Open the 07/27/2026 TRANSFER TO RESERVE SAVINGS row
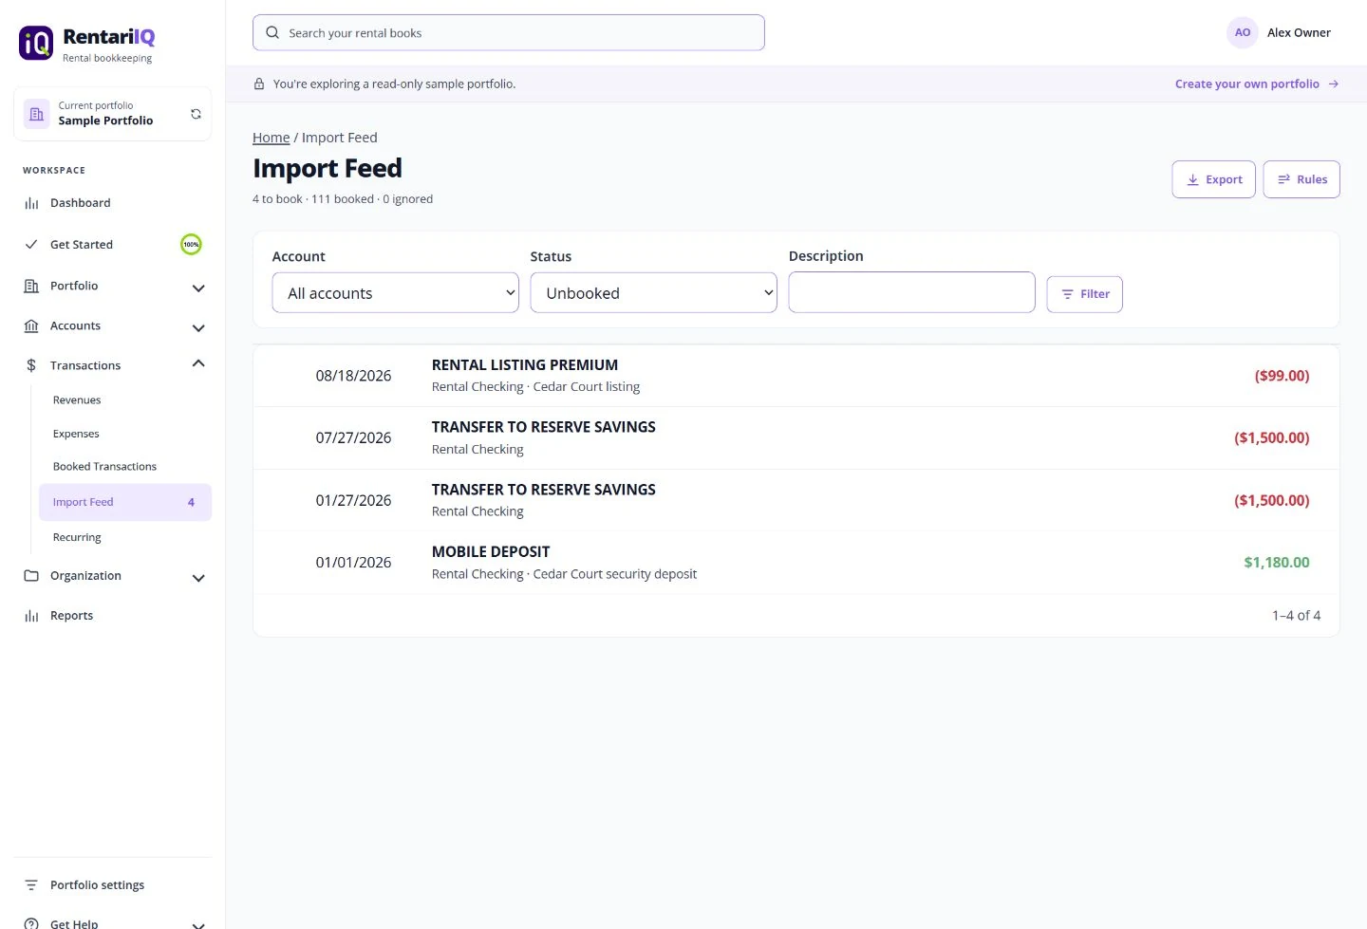Screen dimensions: 1367x929 click(796, 438)
